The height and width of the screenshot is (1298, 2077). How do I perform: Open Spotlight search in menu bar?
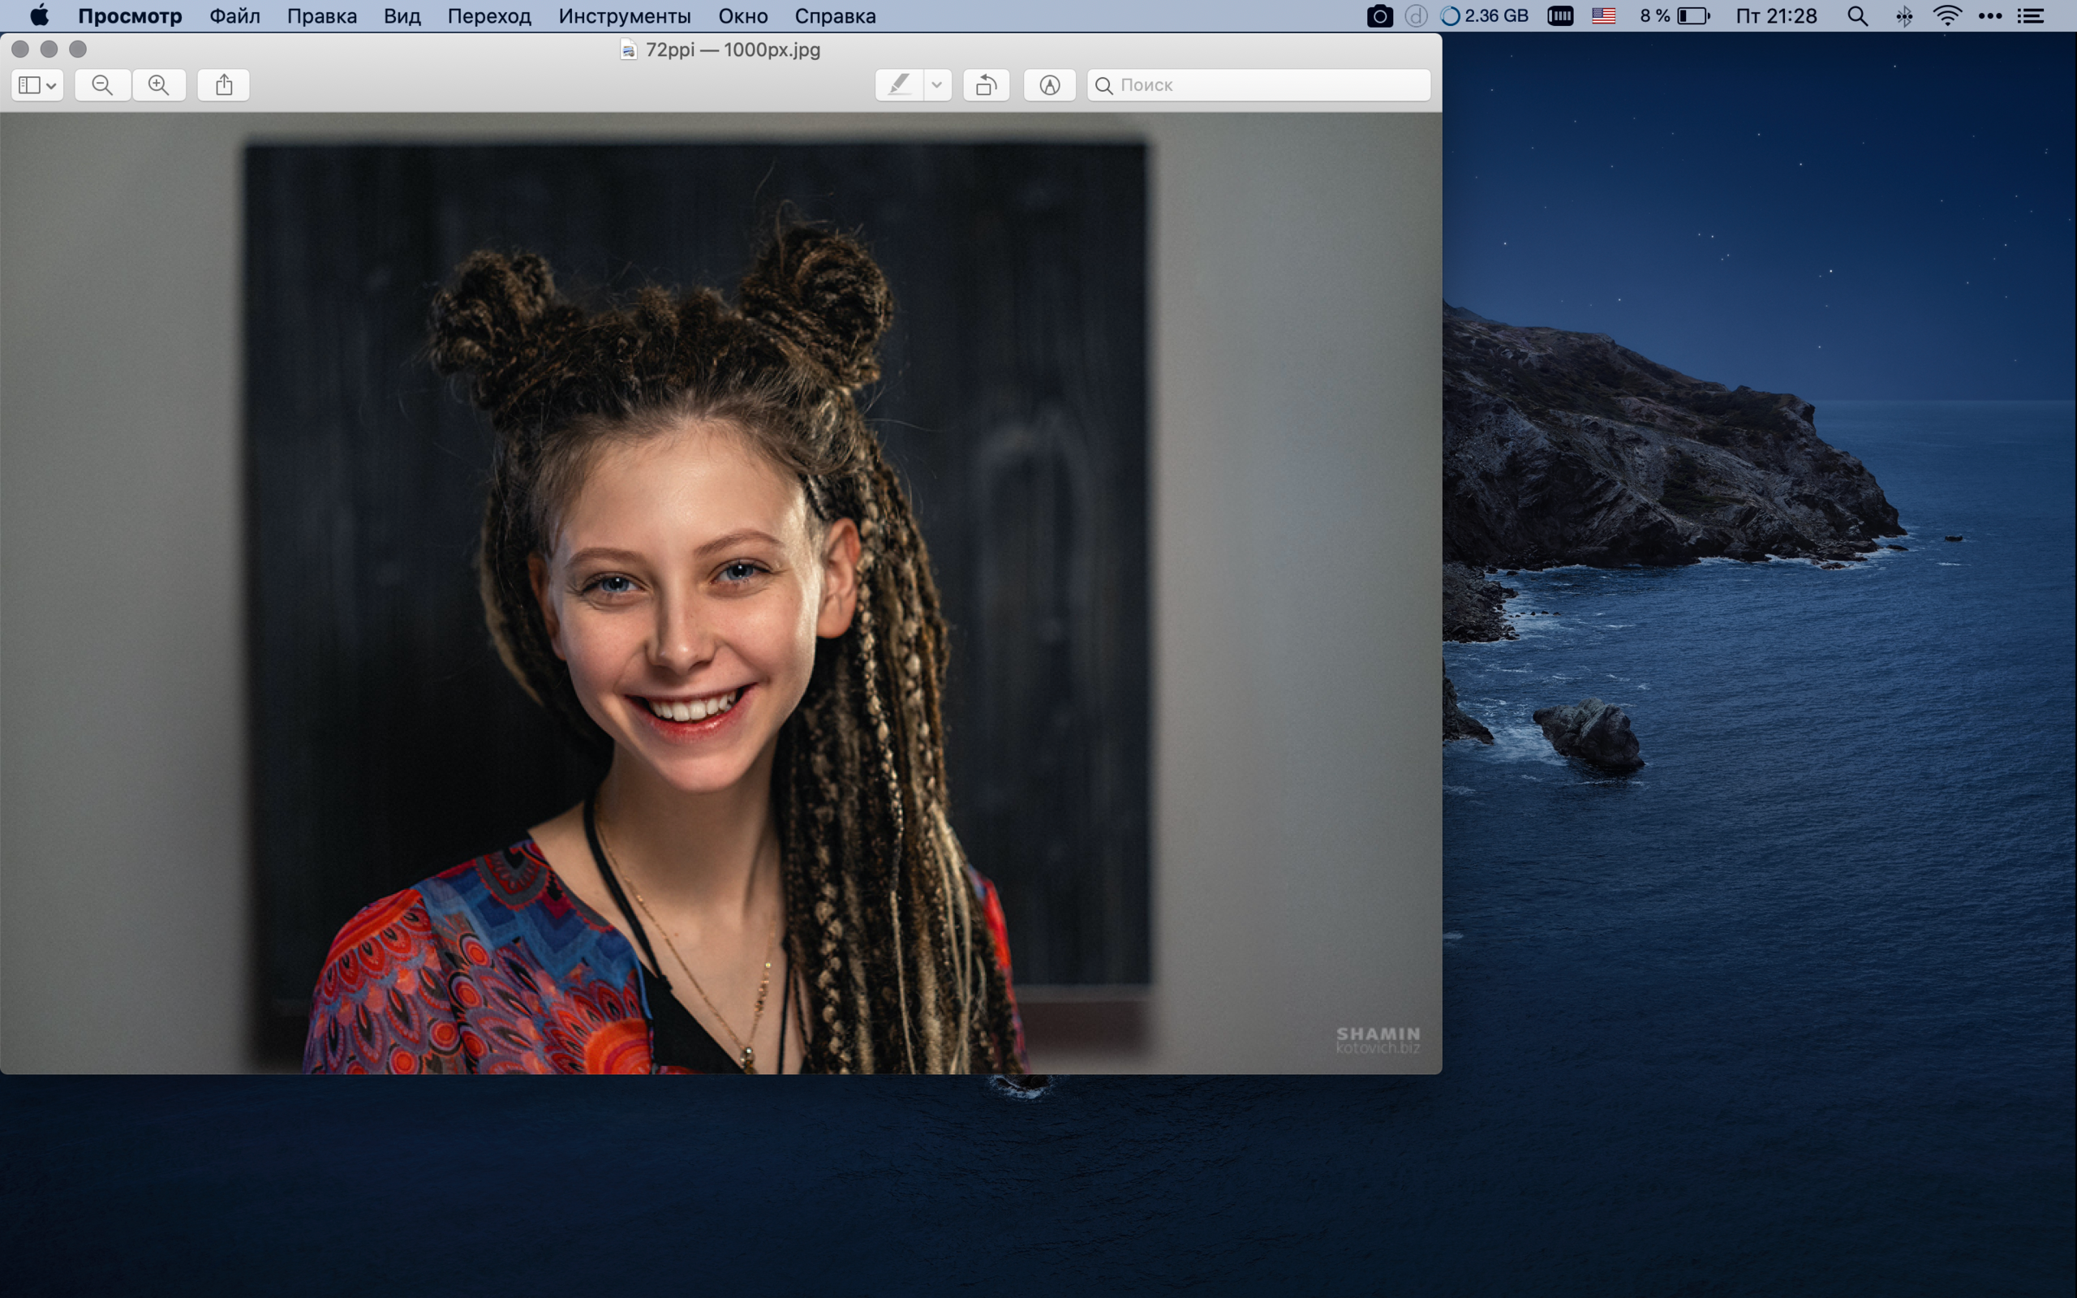1857,16
